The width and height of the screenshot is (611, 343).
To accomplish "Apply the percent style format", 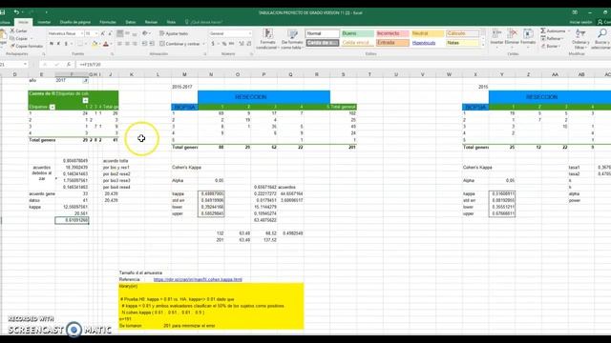I will [224, 44].
